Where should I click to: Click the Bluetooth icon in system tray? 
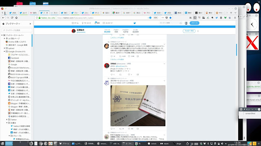(x=208, y=144)
